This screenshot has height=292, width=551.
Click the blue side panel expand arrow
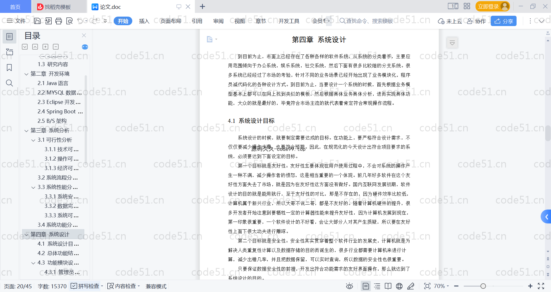[x=547, y=217]
